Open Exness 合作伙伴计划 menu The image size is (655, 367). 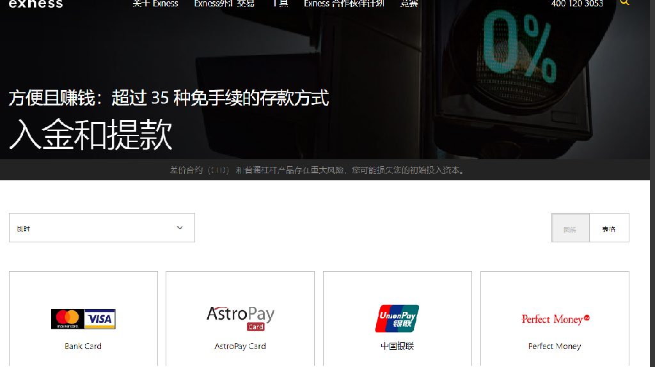[344, 4]
